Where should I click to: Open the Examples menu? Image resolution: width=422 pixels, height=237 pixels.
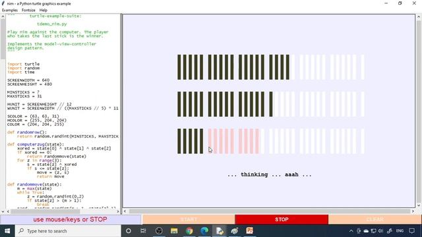tap(10, 11)
